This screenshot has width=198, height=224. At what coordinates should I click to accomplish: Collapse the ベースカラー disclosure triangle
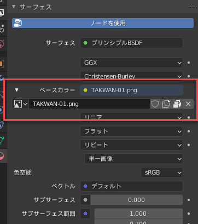17,90
